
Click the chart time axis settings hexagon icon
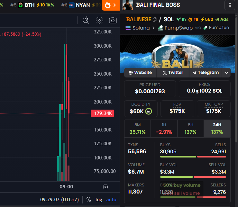coord(105,187)
